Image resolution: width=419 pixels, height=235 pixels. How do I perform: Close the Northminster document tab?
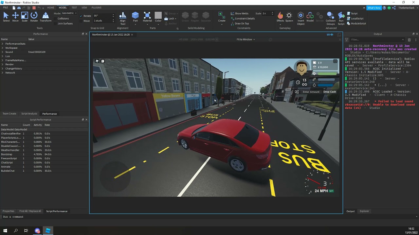click(132, 35)
